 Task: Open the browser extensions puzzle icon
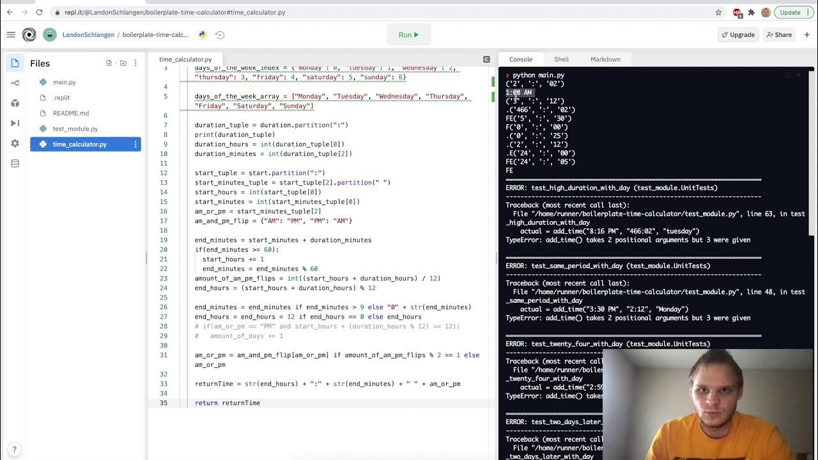pos(752,12)
